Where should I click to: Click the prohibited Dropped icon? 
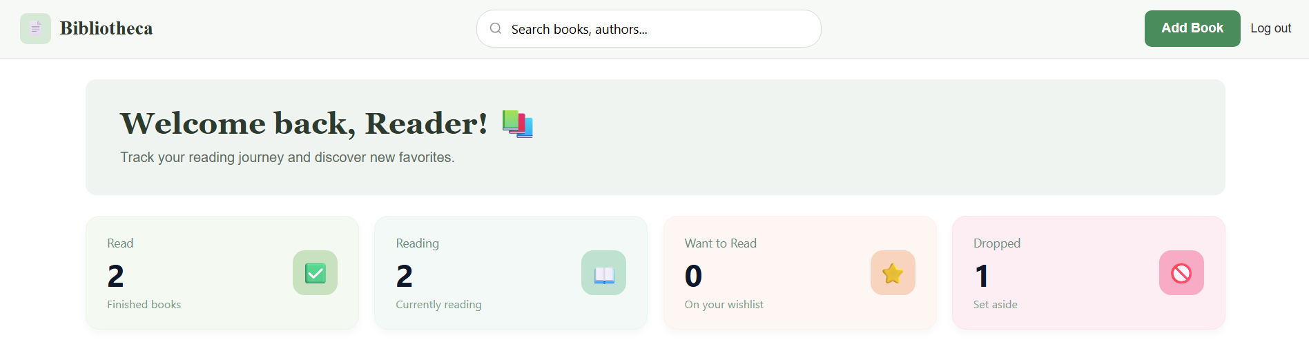1181,273
